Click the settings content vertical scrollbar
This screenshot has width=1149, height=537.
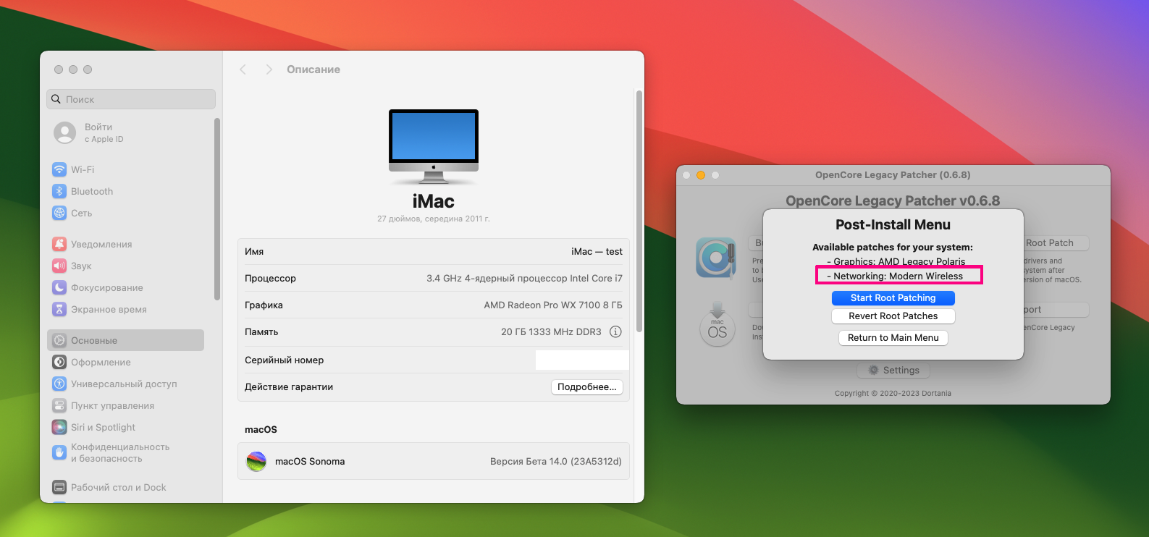pyautogui.click(x=639, y=211)
